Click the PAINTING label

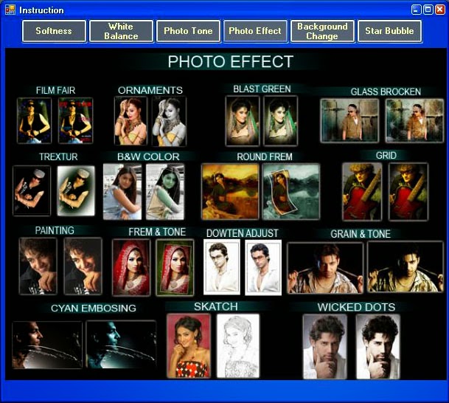pyautogui.click(x=55, y=230)
